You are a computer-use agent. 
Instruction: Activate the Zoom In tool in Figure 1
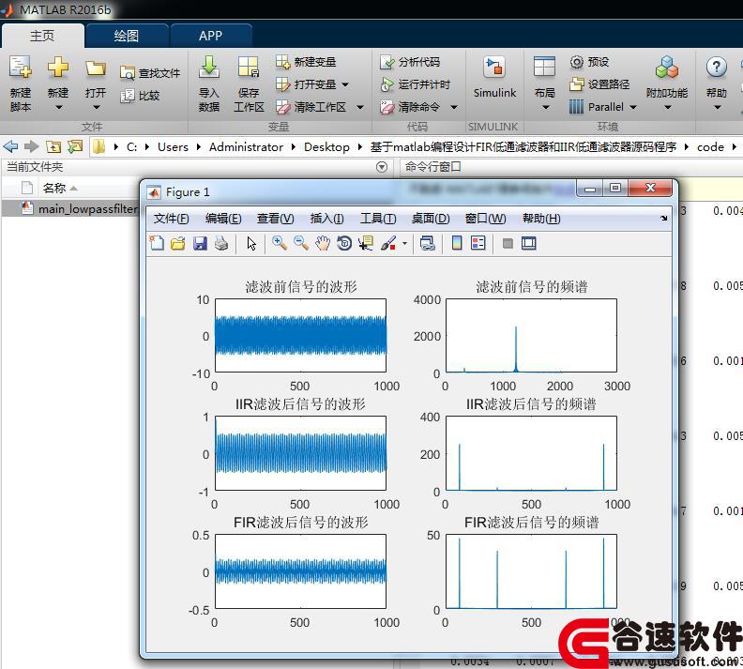click(280, 244)
